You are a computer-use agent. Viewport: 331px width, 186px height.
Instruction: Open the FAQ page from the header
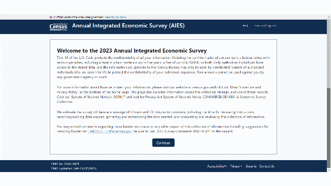[245, 26]
